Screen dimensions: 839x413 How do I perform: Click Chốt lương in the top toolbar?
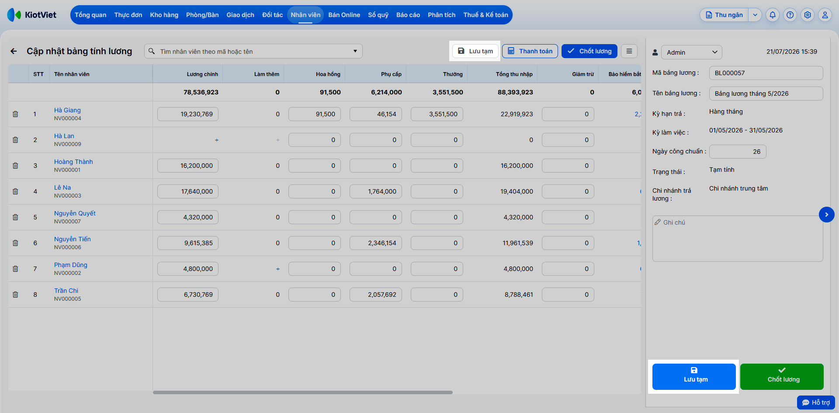pos(589,51)
